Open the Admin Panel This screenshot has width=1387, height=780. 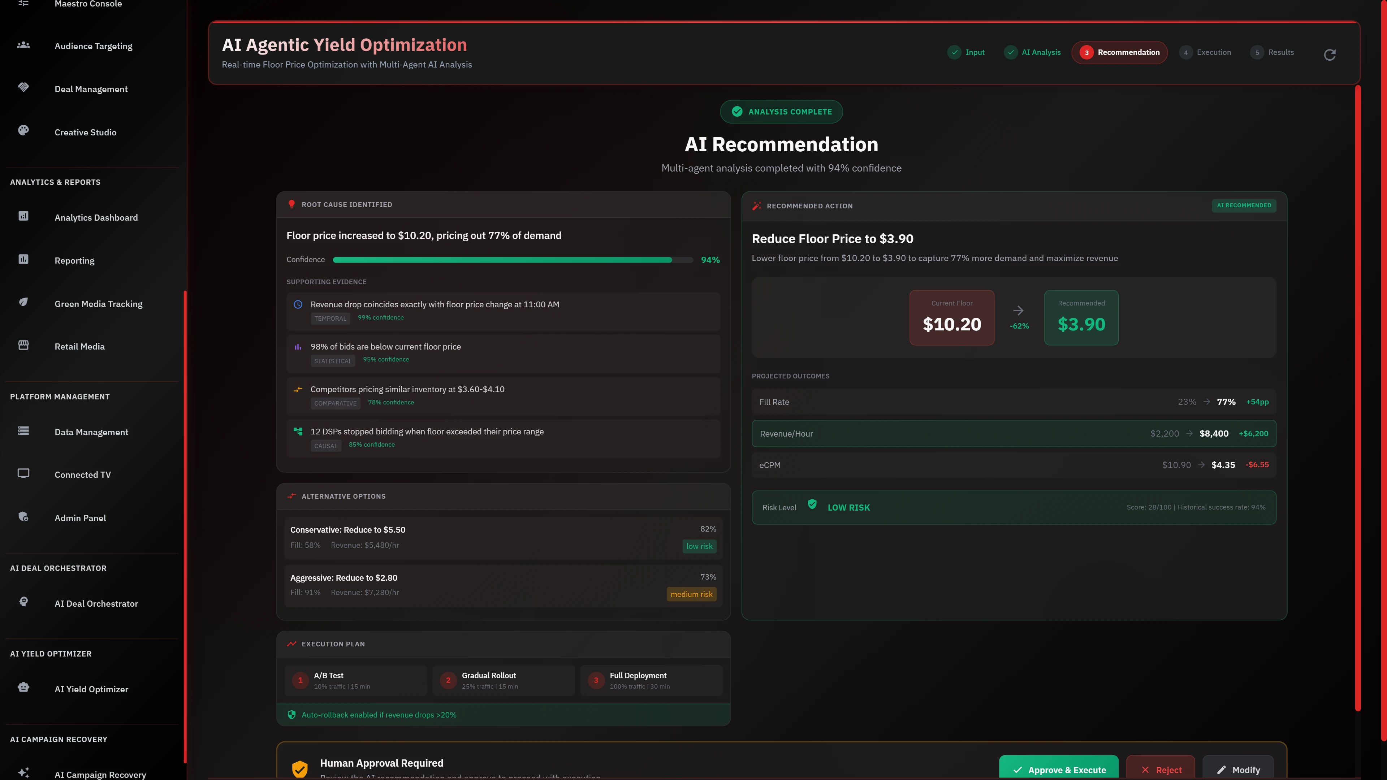pos(80,517)
